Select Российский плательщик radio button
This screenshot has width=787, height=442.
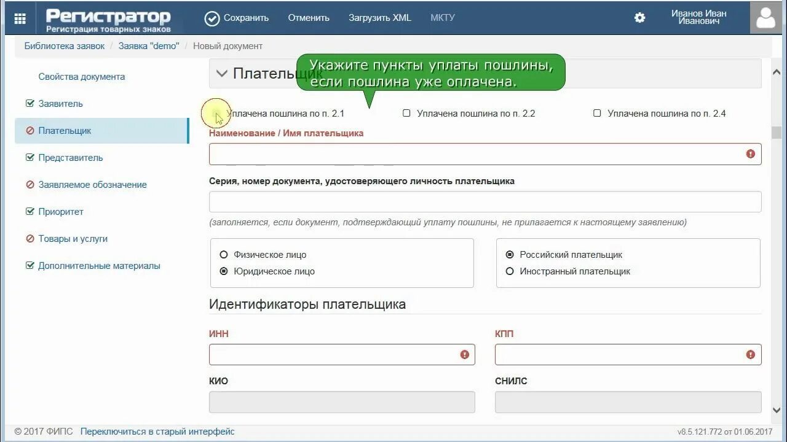point(510,255)
